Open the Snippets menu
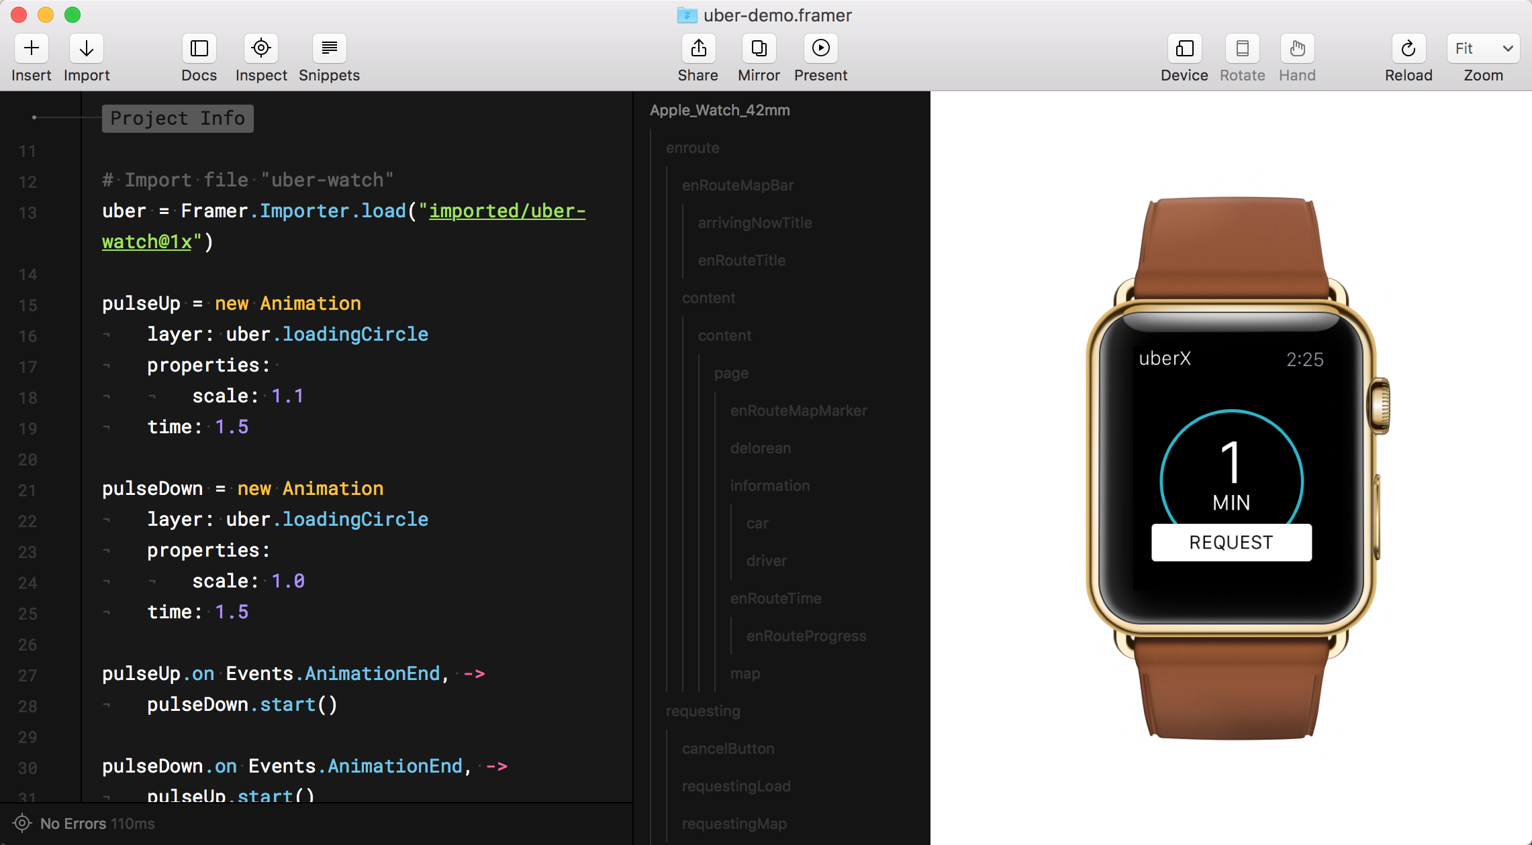The width and height of the screenshot is (1532, 845). tap(329, 48)
